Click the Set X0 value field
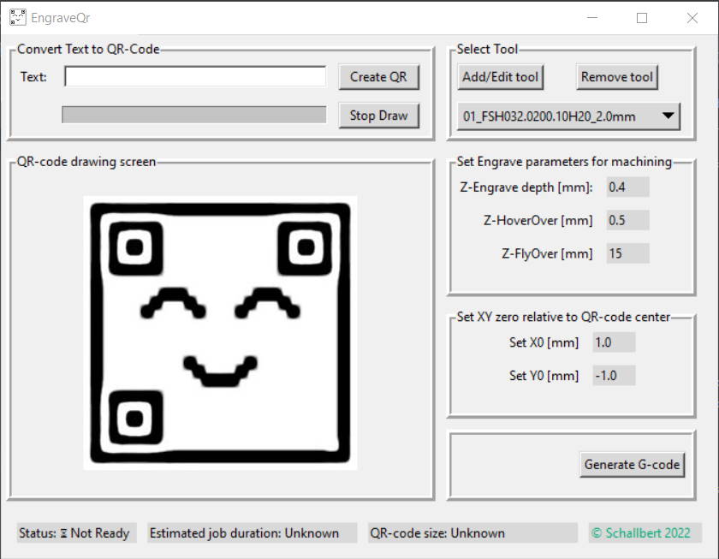The width and height of the screenshot is (719, 559). coord(614,342)
